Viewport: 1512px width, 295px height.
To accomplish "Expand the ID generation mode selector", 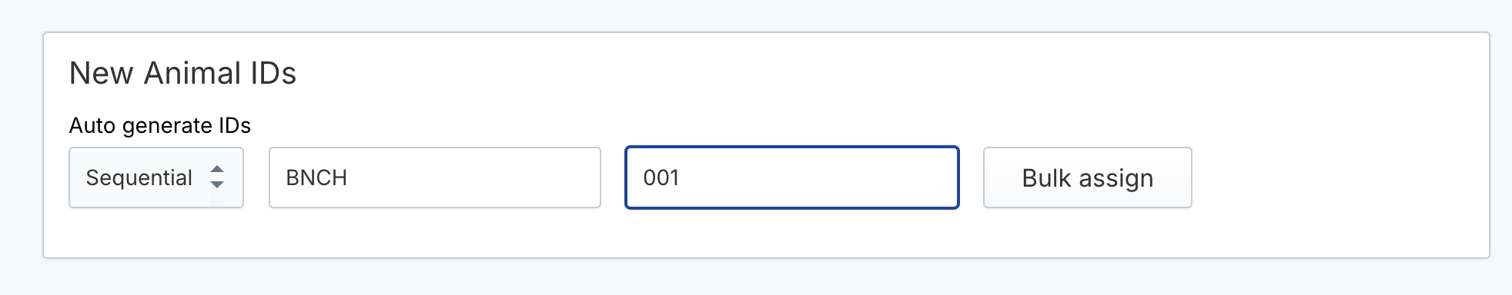I will click(x=156, y=177).
